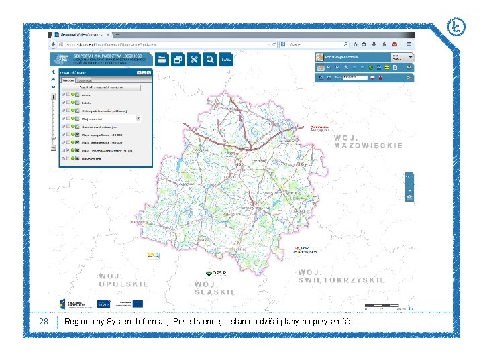The height and width of the screenshot is (362, 483).
Task: Switch language with the Polish flag icon
Action: (373, 78)
